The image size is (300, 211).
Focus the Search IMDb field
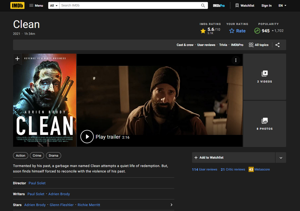pyautogui.click(x=130, y=6)
